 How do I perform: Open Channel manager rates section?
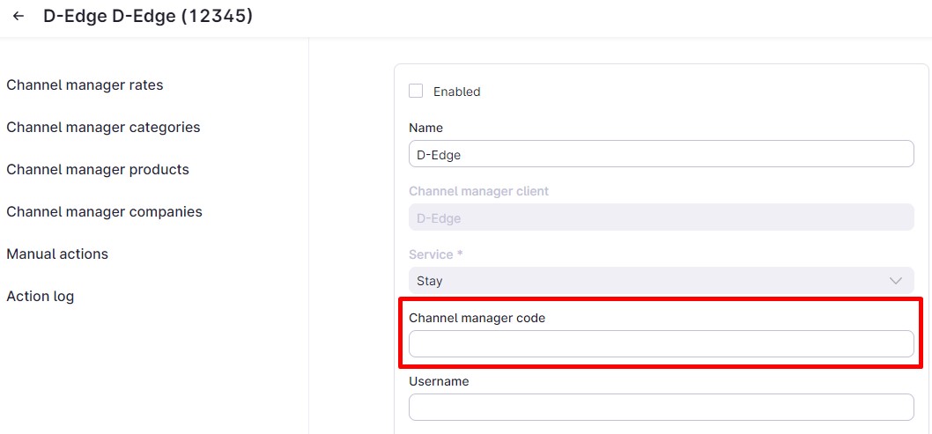85,85
